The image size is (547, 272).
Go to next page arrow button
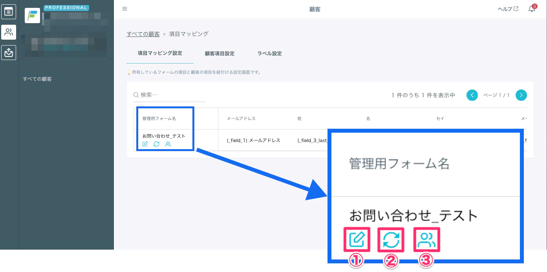click(x=521, y=95)
